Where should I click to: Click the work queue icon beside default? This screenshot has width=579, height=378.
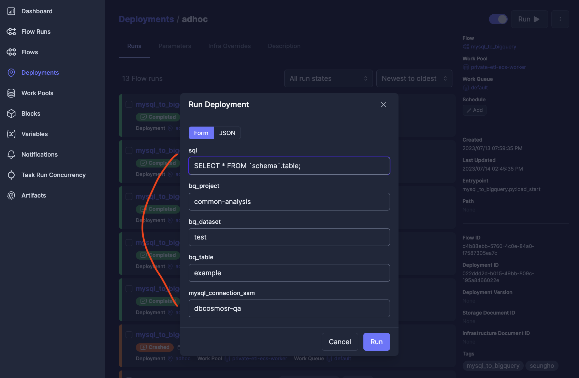tap(466, 88)
